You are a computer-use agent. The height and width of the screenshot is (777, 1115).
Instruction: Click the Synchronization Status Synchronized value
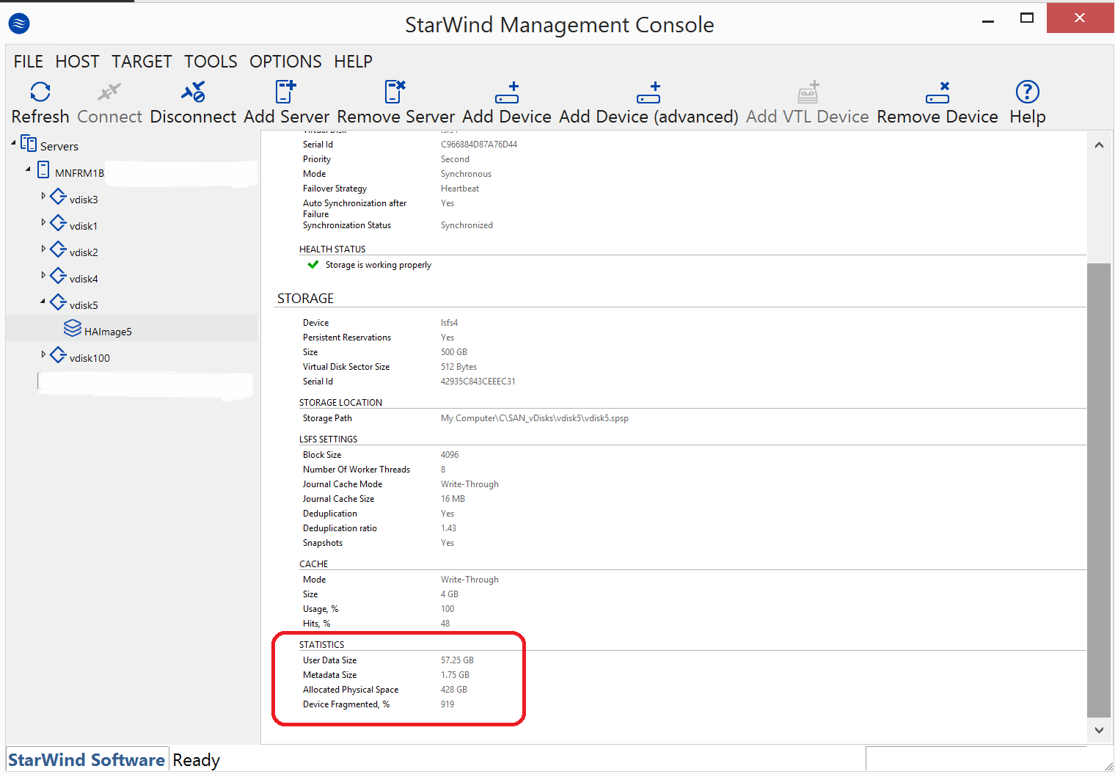click(x=467, y=225)
